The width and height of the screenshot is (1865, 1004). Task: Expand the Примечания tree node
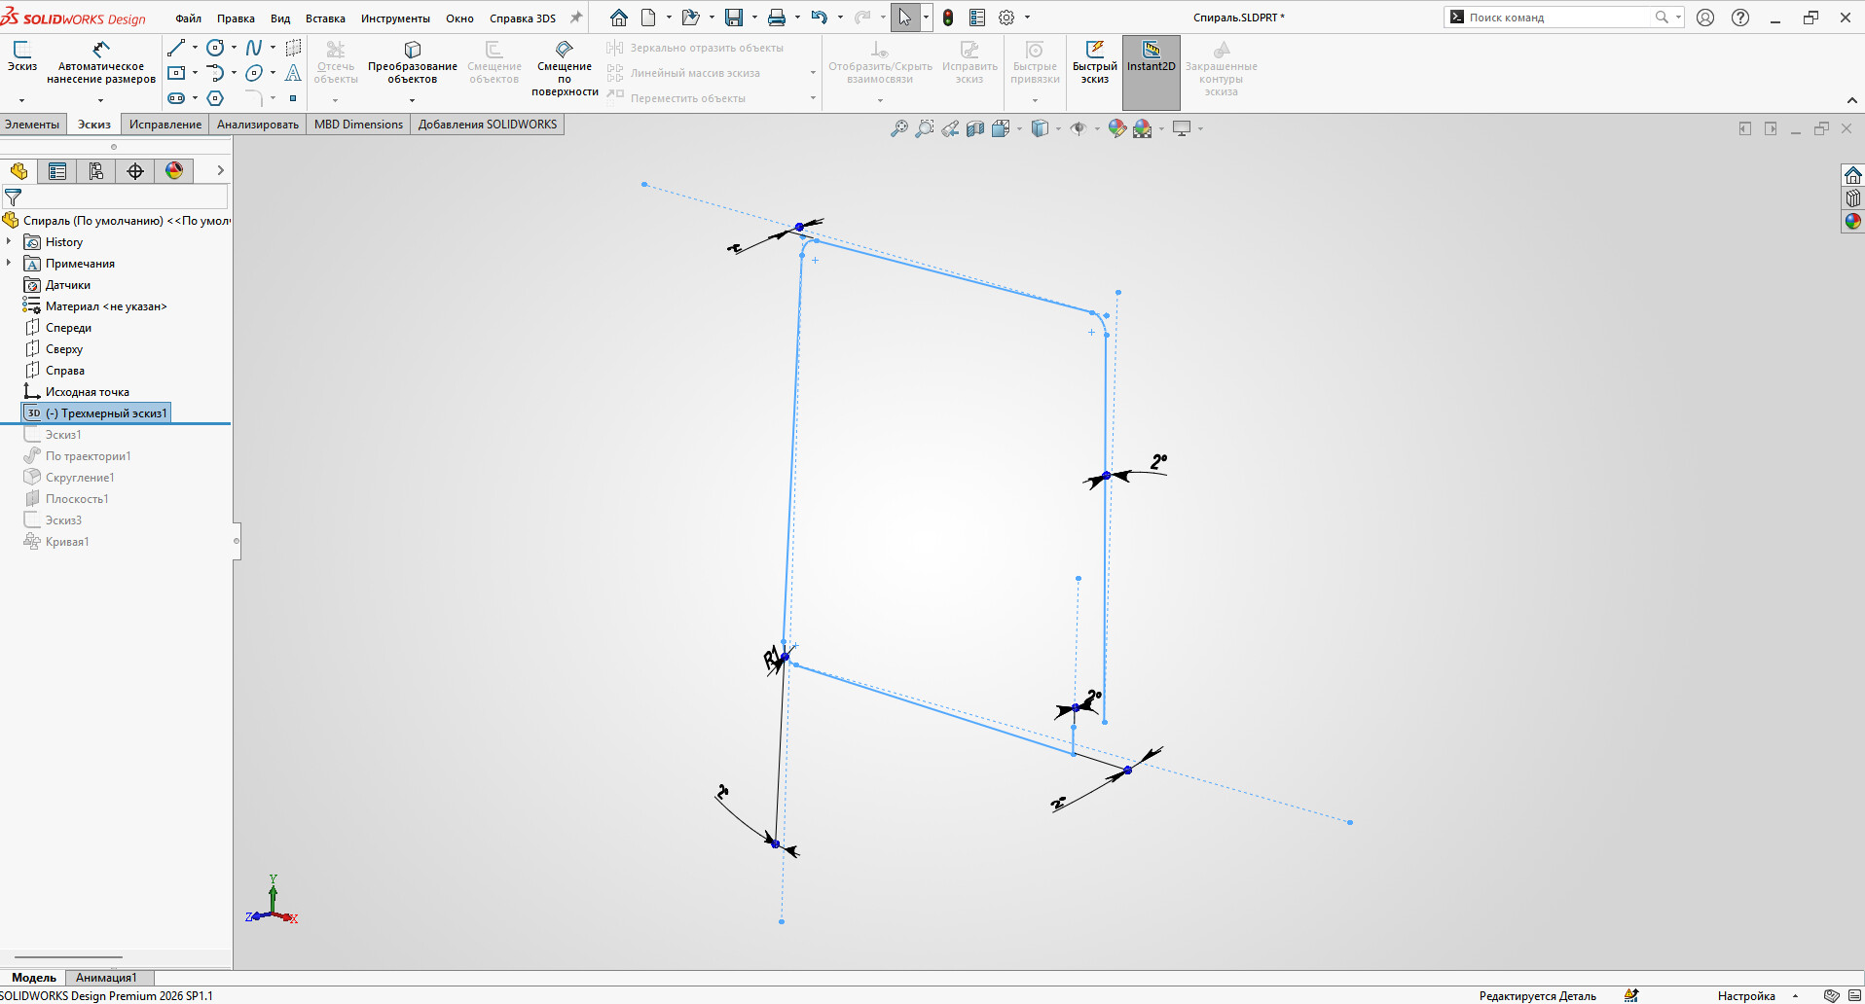pos(9,263)
